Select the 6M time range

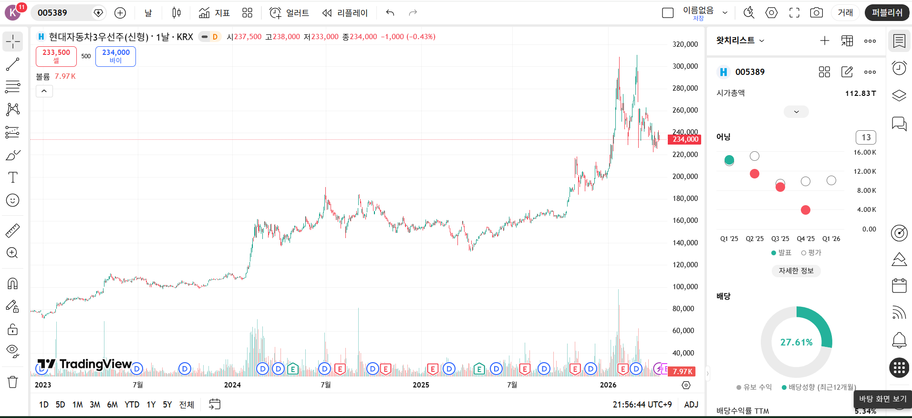tap(112, 405)
